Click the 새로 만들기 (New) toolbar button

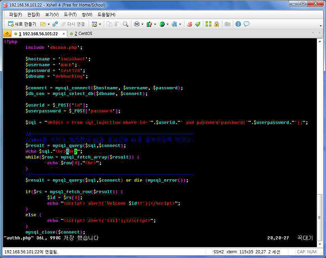(x=22, y=24)
